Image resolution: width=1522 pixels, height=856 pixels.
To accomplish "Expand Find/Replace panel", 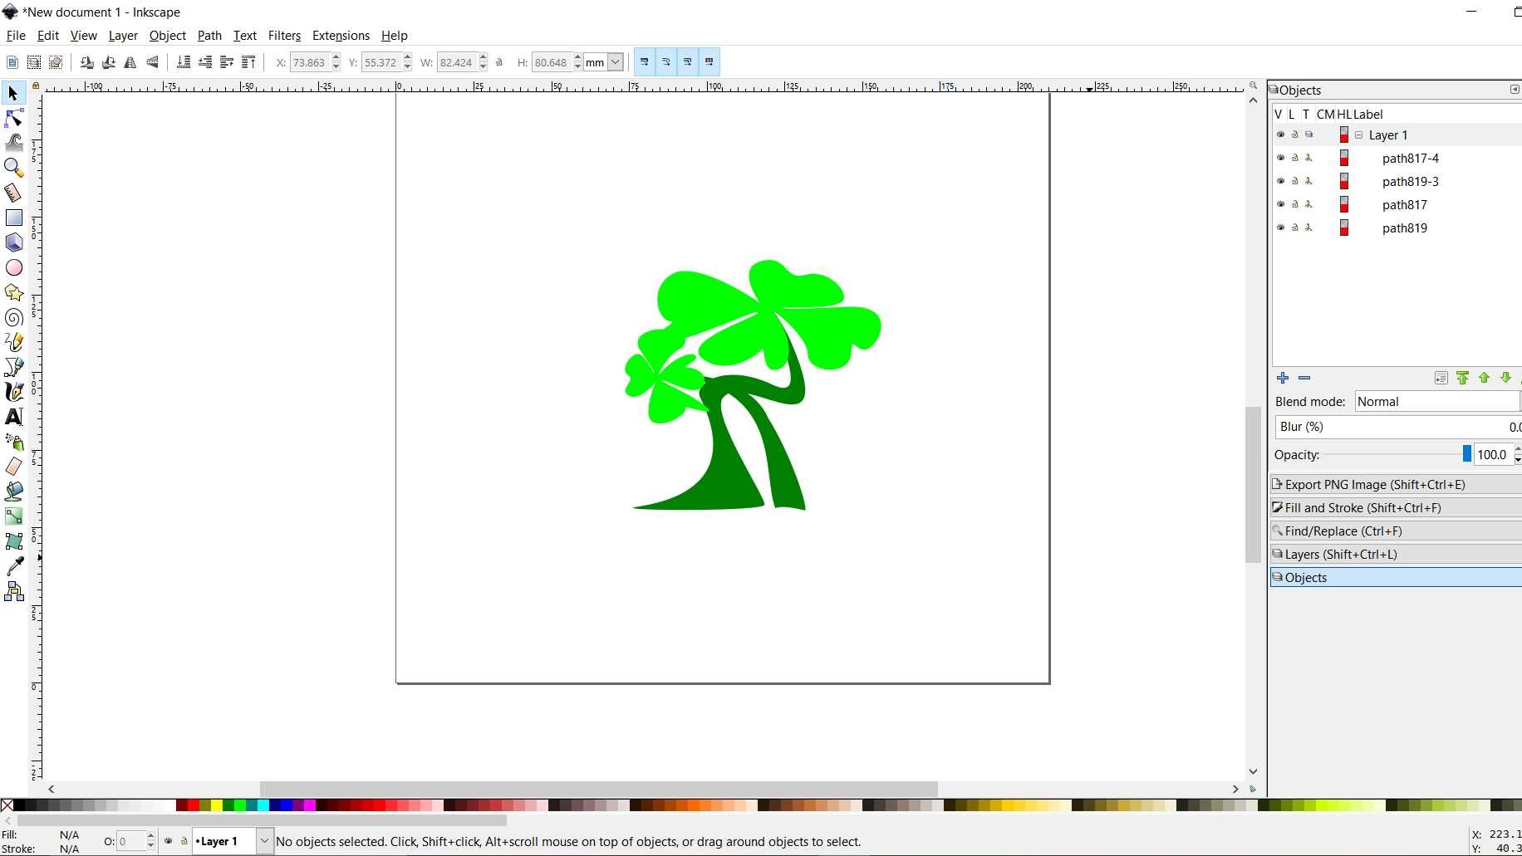I will (x=1396, y=531).
